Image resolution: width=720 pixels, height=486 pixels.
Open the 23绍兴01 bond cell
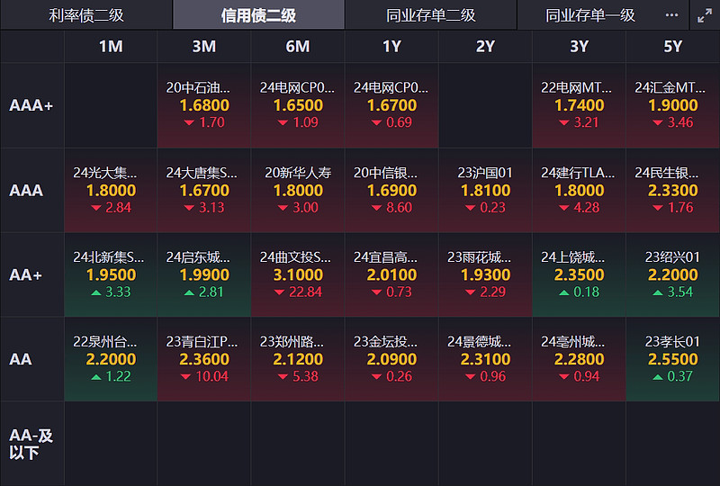point(672,275)
